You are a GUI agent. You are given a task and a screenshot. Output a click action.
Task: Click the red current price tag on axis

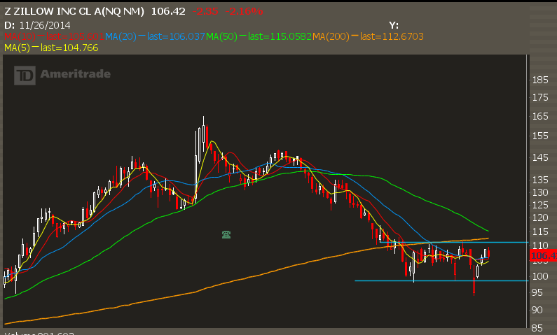tap(542, 257)
